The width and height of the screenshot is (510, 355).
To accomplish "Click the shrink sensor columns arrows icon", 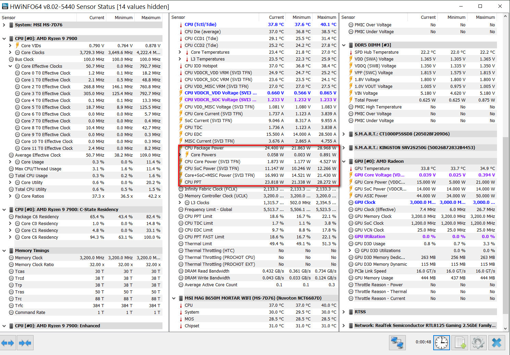I will click(25, 342).
